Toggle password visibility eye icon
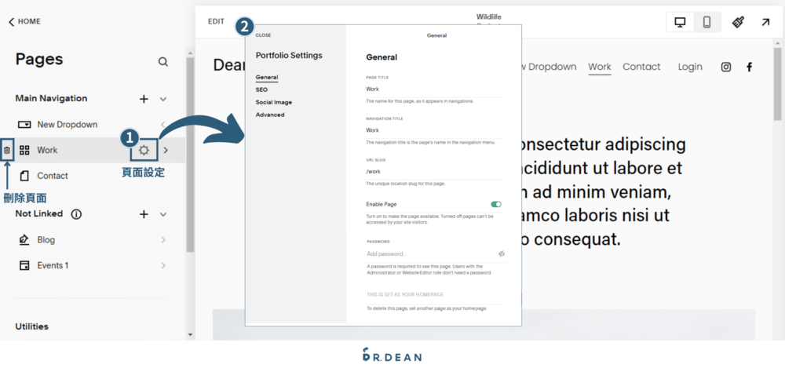785x368 pixels. 501,253
